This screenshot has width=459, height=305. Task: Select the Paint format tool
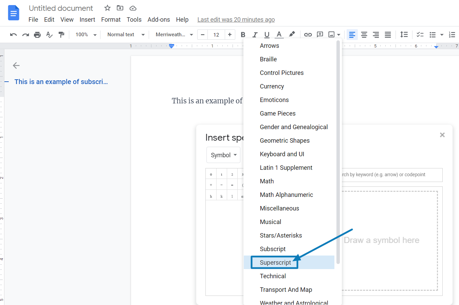click(x=61, y=35)
